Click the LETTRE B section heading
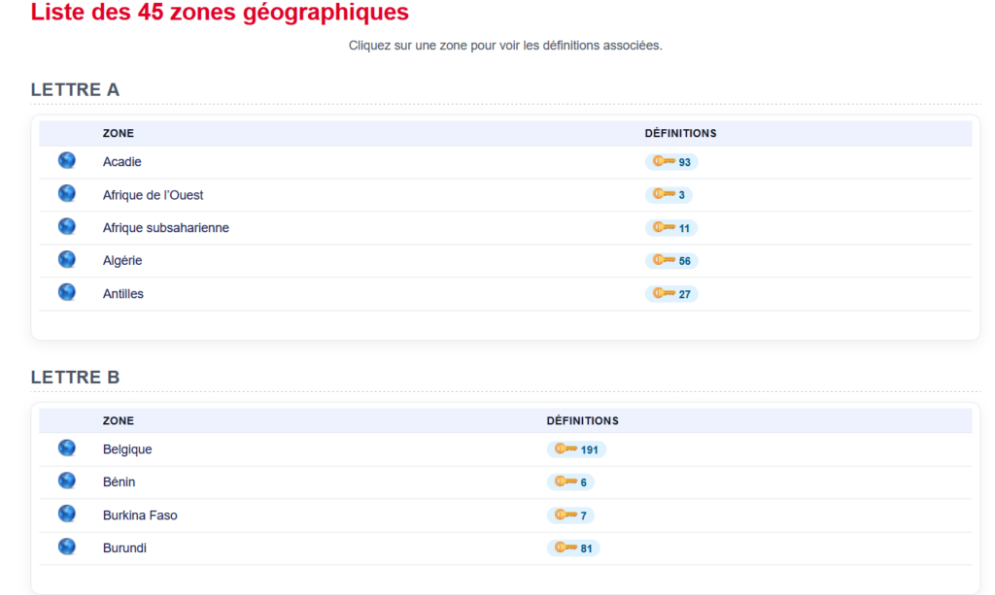 click(x=75, y=377)
